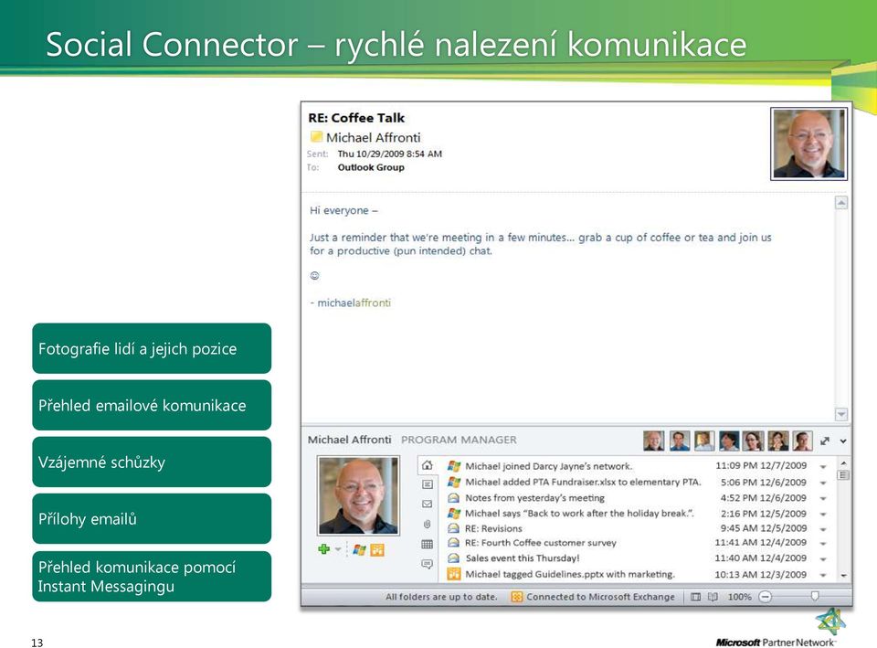This screenshot has width=877, height=648.
Task: Click the michaelaffronti signature link in email
Action: coord(354,303)
